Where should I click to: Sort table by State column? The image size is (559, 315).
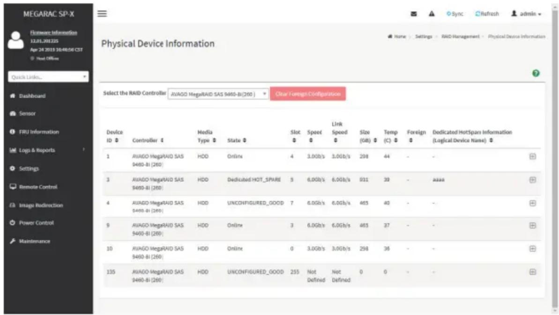coord(237,140)
